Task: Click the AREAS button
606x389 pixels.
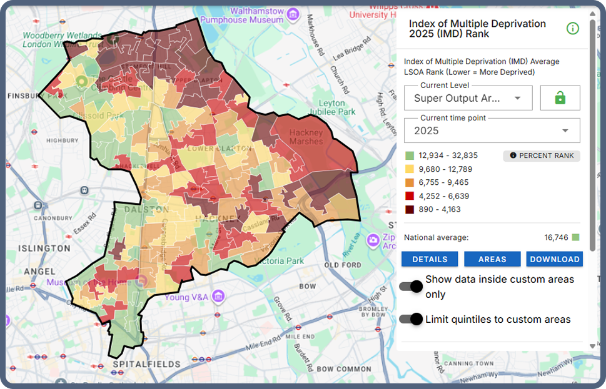Action: [x=492, y=259]
